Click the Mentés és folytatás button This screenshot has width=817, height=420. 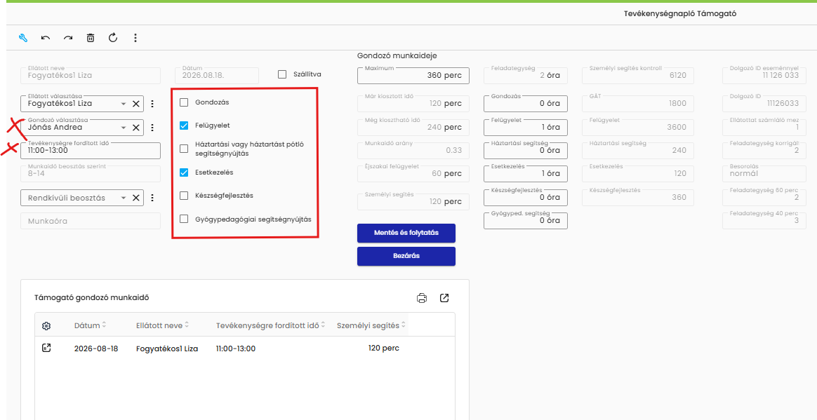coord(406,233)
